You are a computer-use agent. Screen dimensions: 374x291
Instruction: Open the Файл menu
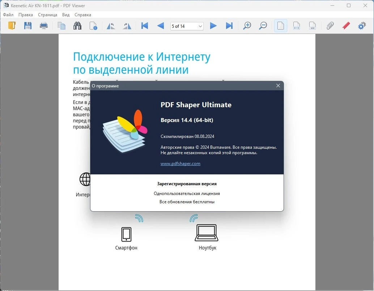coord(8,15)
